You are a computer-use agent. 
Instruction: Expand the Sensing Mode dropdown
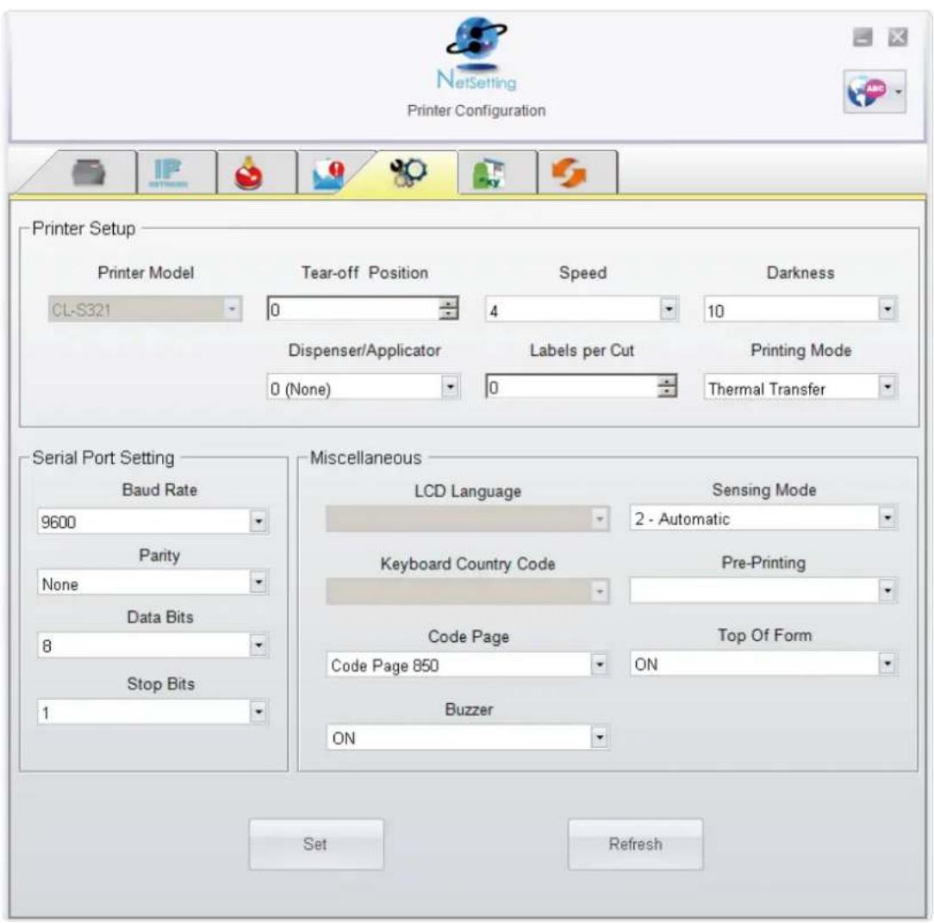[887, 519]
